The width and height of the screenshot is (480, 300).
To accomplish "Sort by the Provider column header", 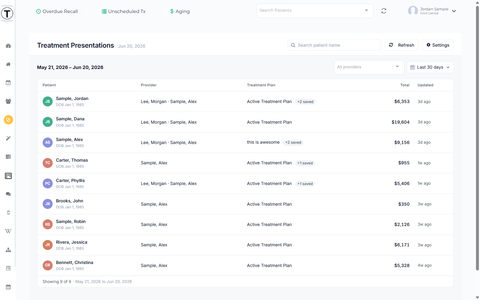I will 149,85.
